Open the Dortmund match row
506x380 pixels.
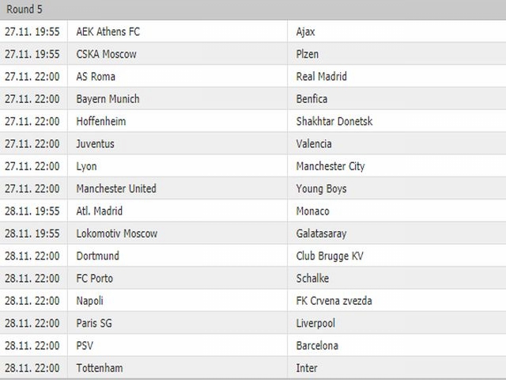click(253, 256)
